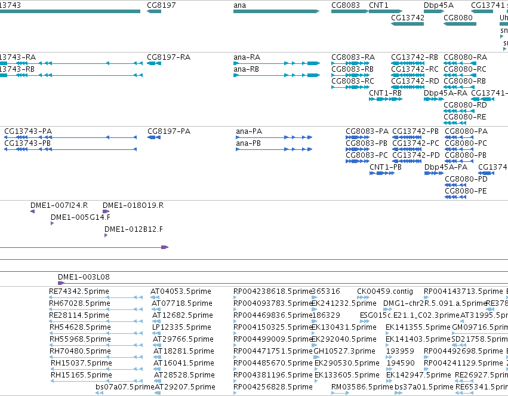Select the CG8197 gene feature
This screenshot has width=508, height=396.
(154, 11)
